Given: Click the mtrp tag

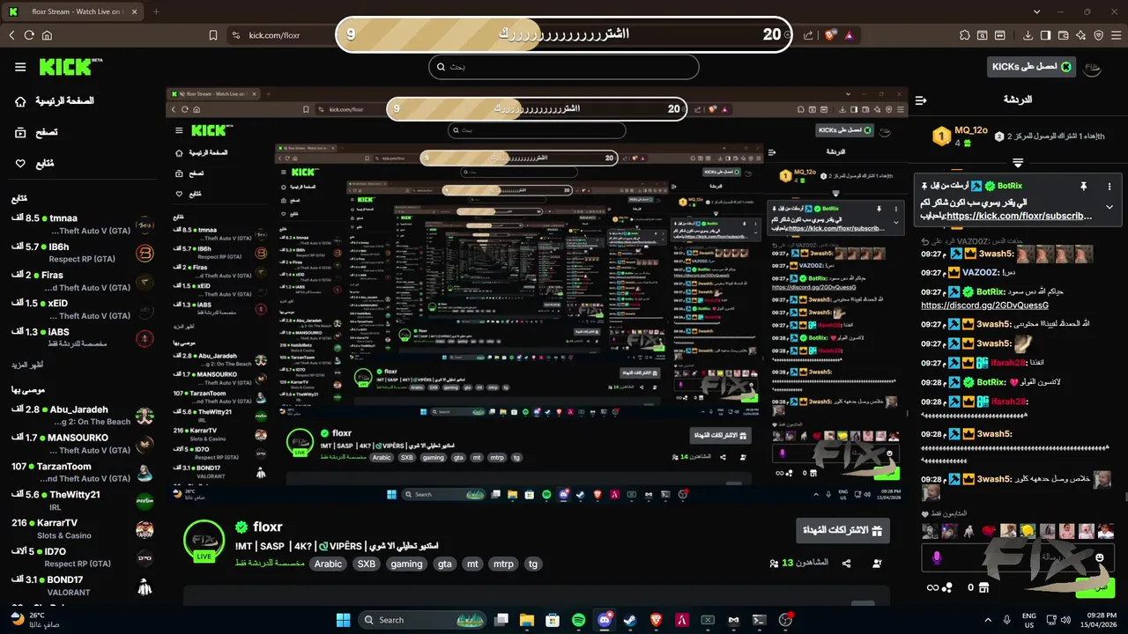Looking at the screenshot, I should click(503, 564).
